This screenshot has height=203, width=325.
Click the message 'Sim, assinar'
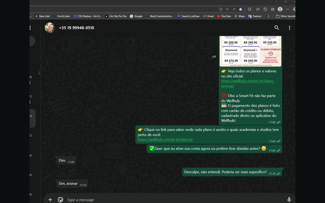(x=72, y=184)
